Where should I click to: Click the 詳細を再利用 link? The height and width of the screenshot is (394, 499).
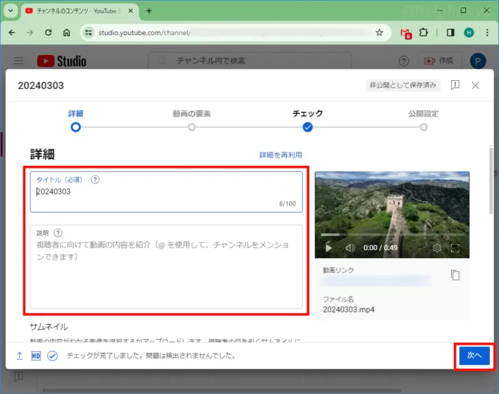[x=281, y=155]
